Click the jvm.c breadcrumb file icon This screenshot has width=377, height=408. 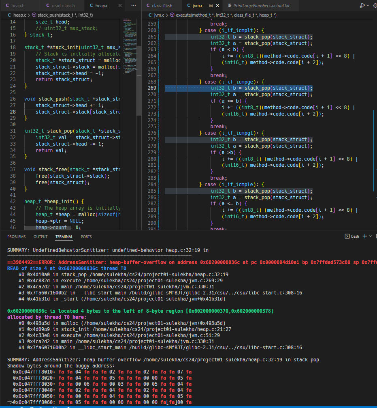click(150, 15)
